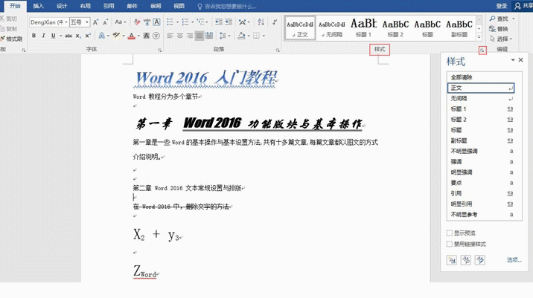Switch to 设计 tab
This screenshot has height=298, width=533.
coord(62,6)
